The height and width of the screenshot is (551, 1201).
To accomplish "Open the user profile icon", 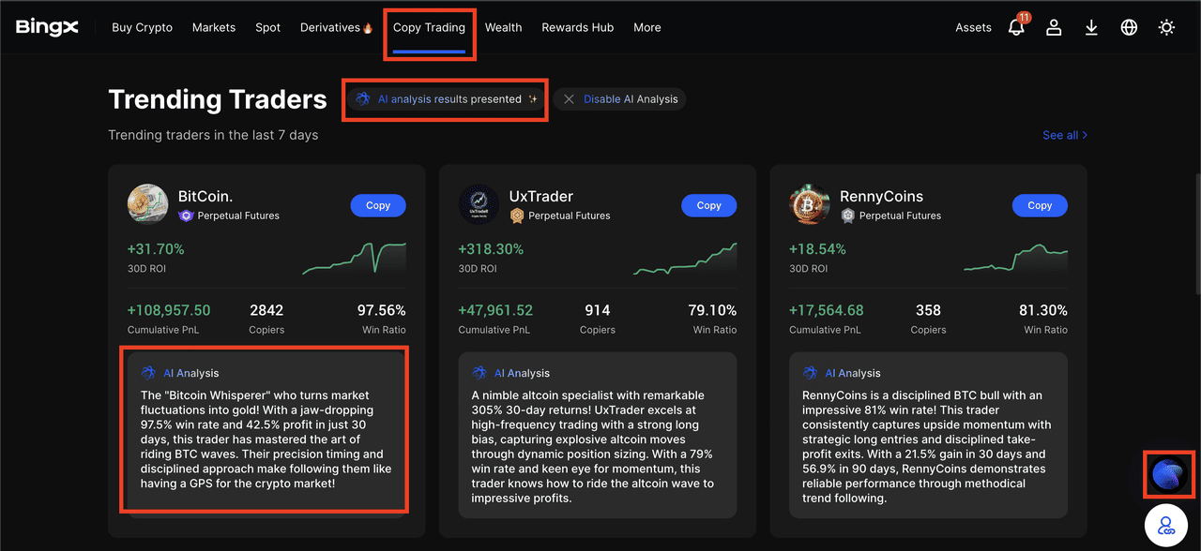I will [x=1054, y=27].
